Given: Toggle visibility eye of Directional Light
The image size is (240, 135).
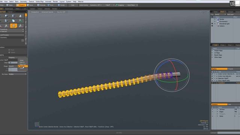Looking at the screenshot, I should (x=212, y=24).
